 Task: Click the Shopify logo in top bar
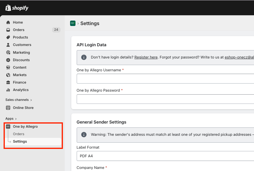[x=17, y=8]
